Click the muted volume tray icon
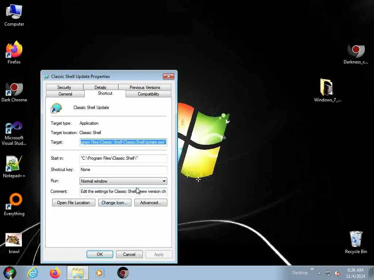 (337, 273)
